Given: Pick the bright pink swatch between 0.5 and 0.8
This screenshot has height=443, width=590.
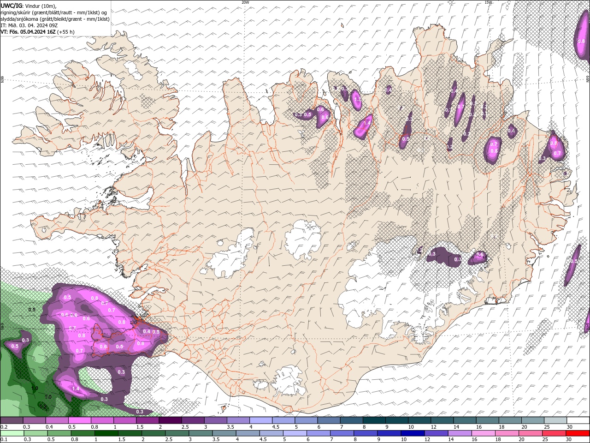Looking at the screenshot, I should click(80, 420).
